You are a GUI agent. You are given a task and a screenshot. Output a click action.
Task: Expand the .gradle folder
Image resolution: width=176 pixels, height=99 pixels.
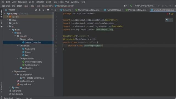[7, 17]
